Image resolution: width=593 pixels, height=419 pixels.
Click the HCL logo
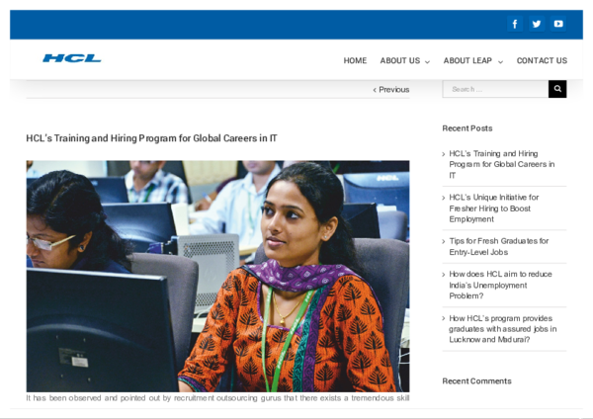point(71,58)
